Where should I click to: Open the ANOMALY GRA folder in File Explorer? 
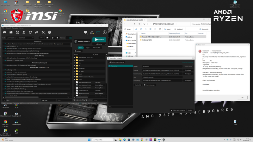(x=142, y=40)
